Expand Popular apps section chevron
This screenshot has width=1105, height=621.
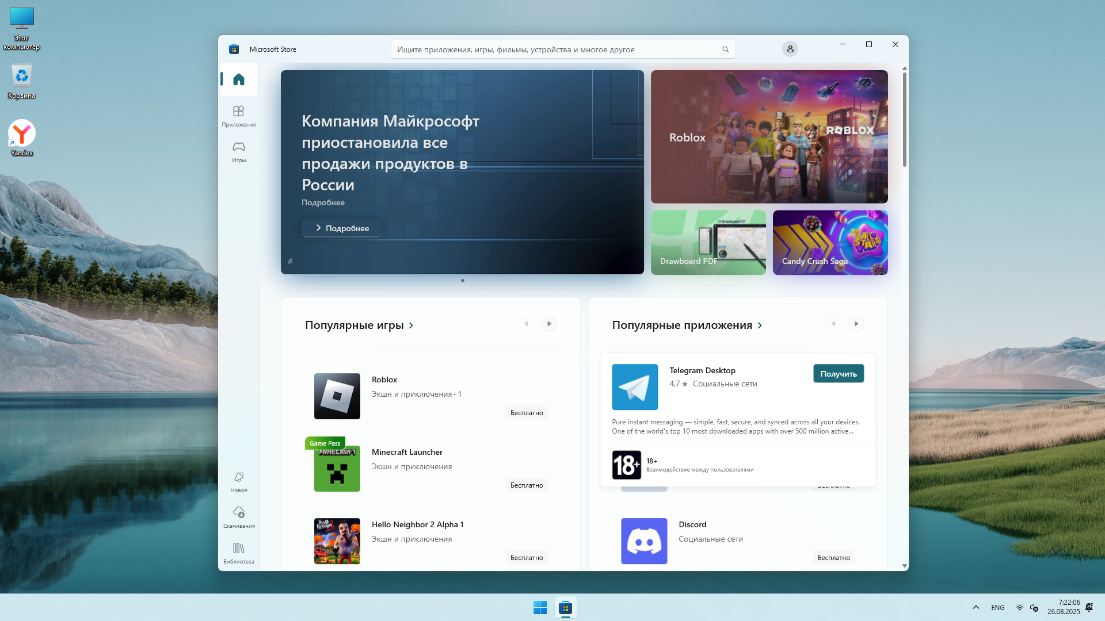pos(760,325)
